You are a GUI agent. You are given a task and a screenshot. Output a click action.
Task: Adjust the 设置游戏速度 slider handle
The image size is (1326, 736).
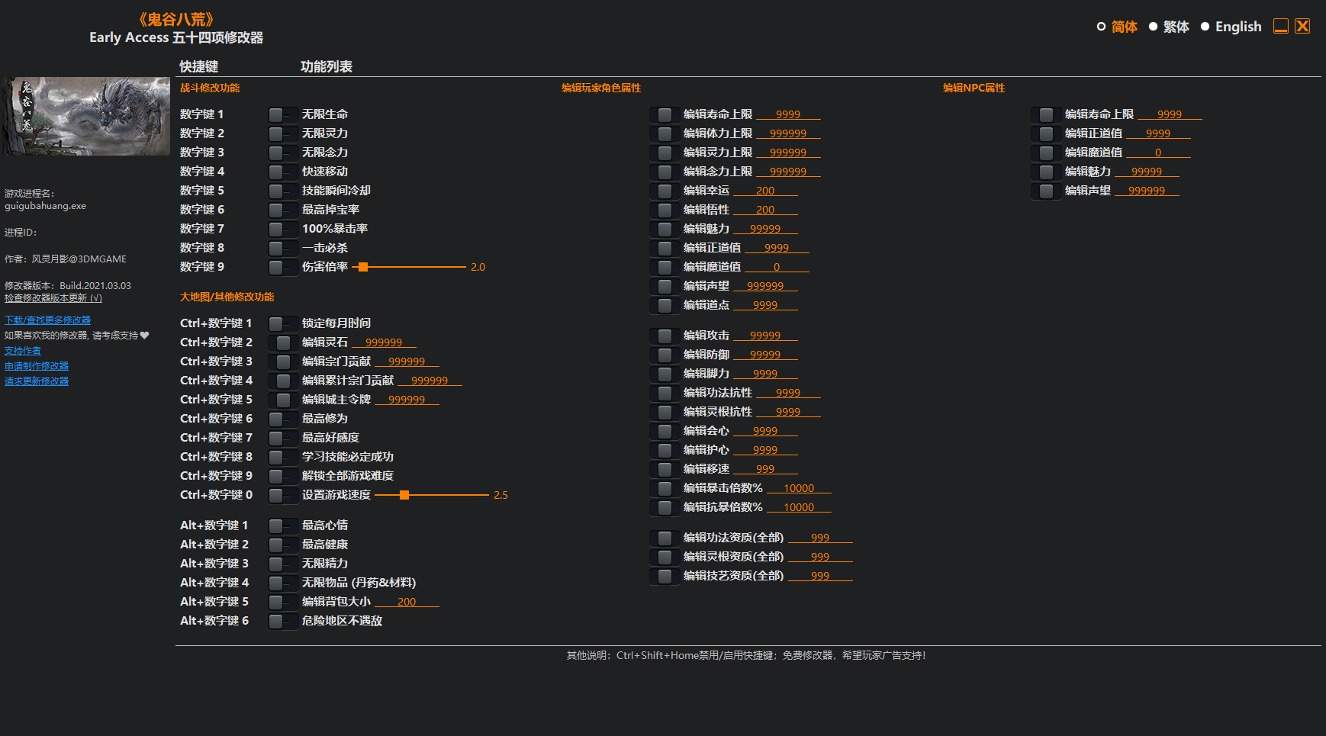click(x=404, y=495)
